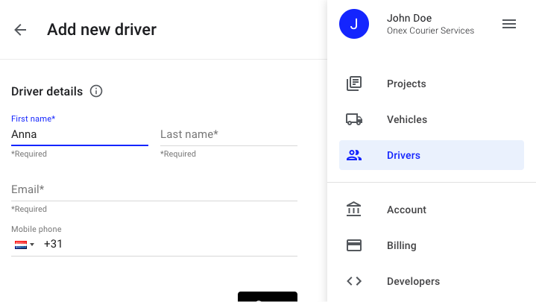Open the country flag dropdown
The height and width of the screenshot is (302, 536).
(25, 245)
